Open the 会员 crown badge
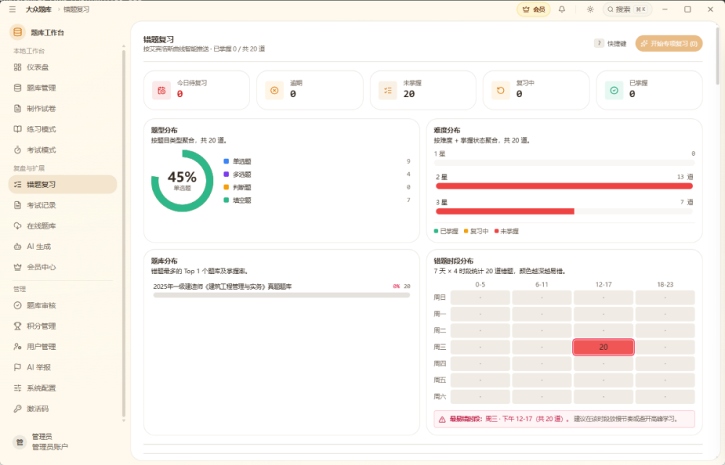Viewport: 725px width, 465px height. tap(534, 9)
